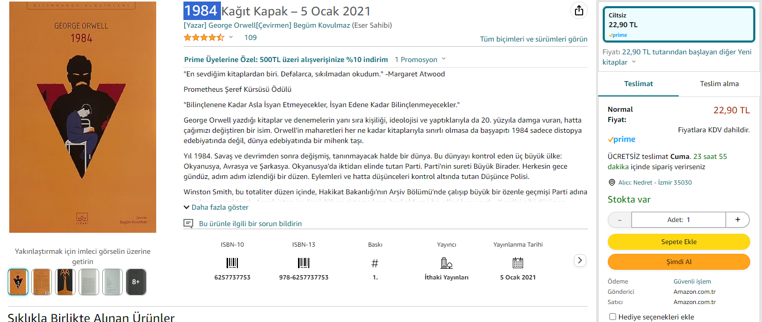The height and width of the screenshot is (322, 762).
Task: Click the ISBN-13 value 978-6257737753
Action: pyautogui.click(x=304, y=277)
